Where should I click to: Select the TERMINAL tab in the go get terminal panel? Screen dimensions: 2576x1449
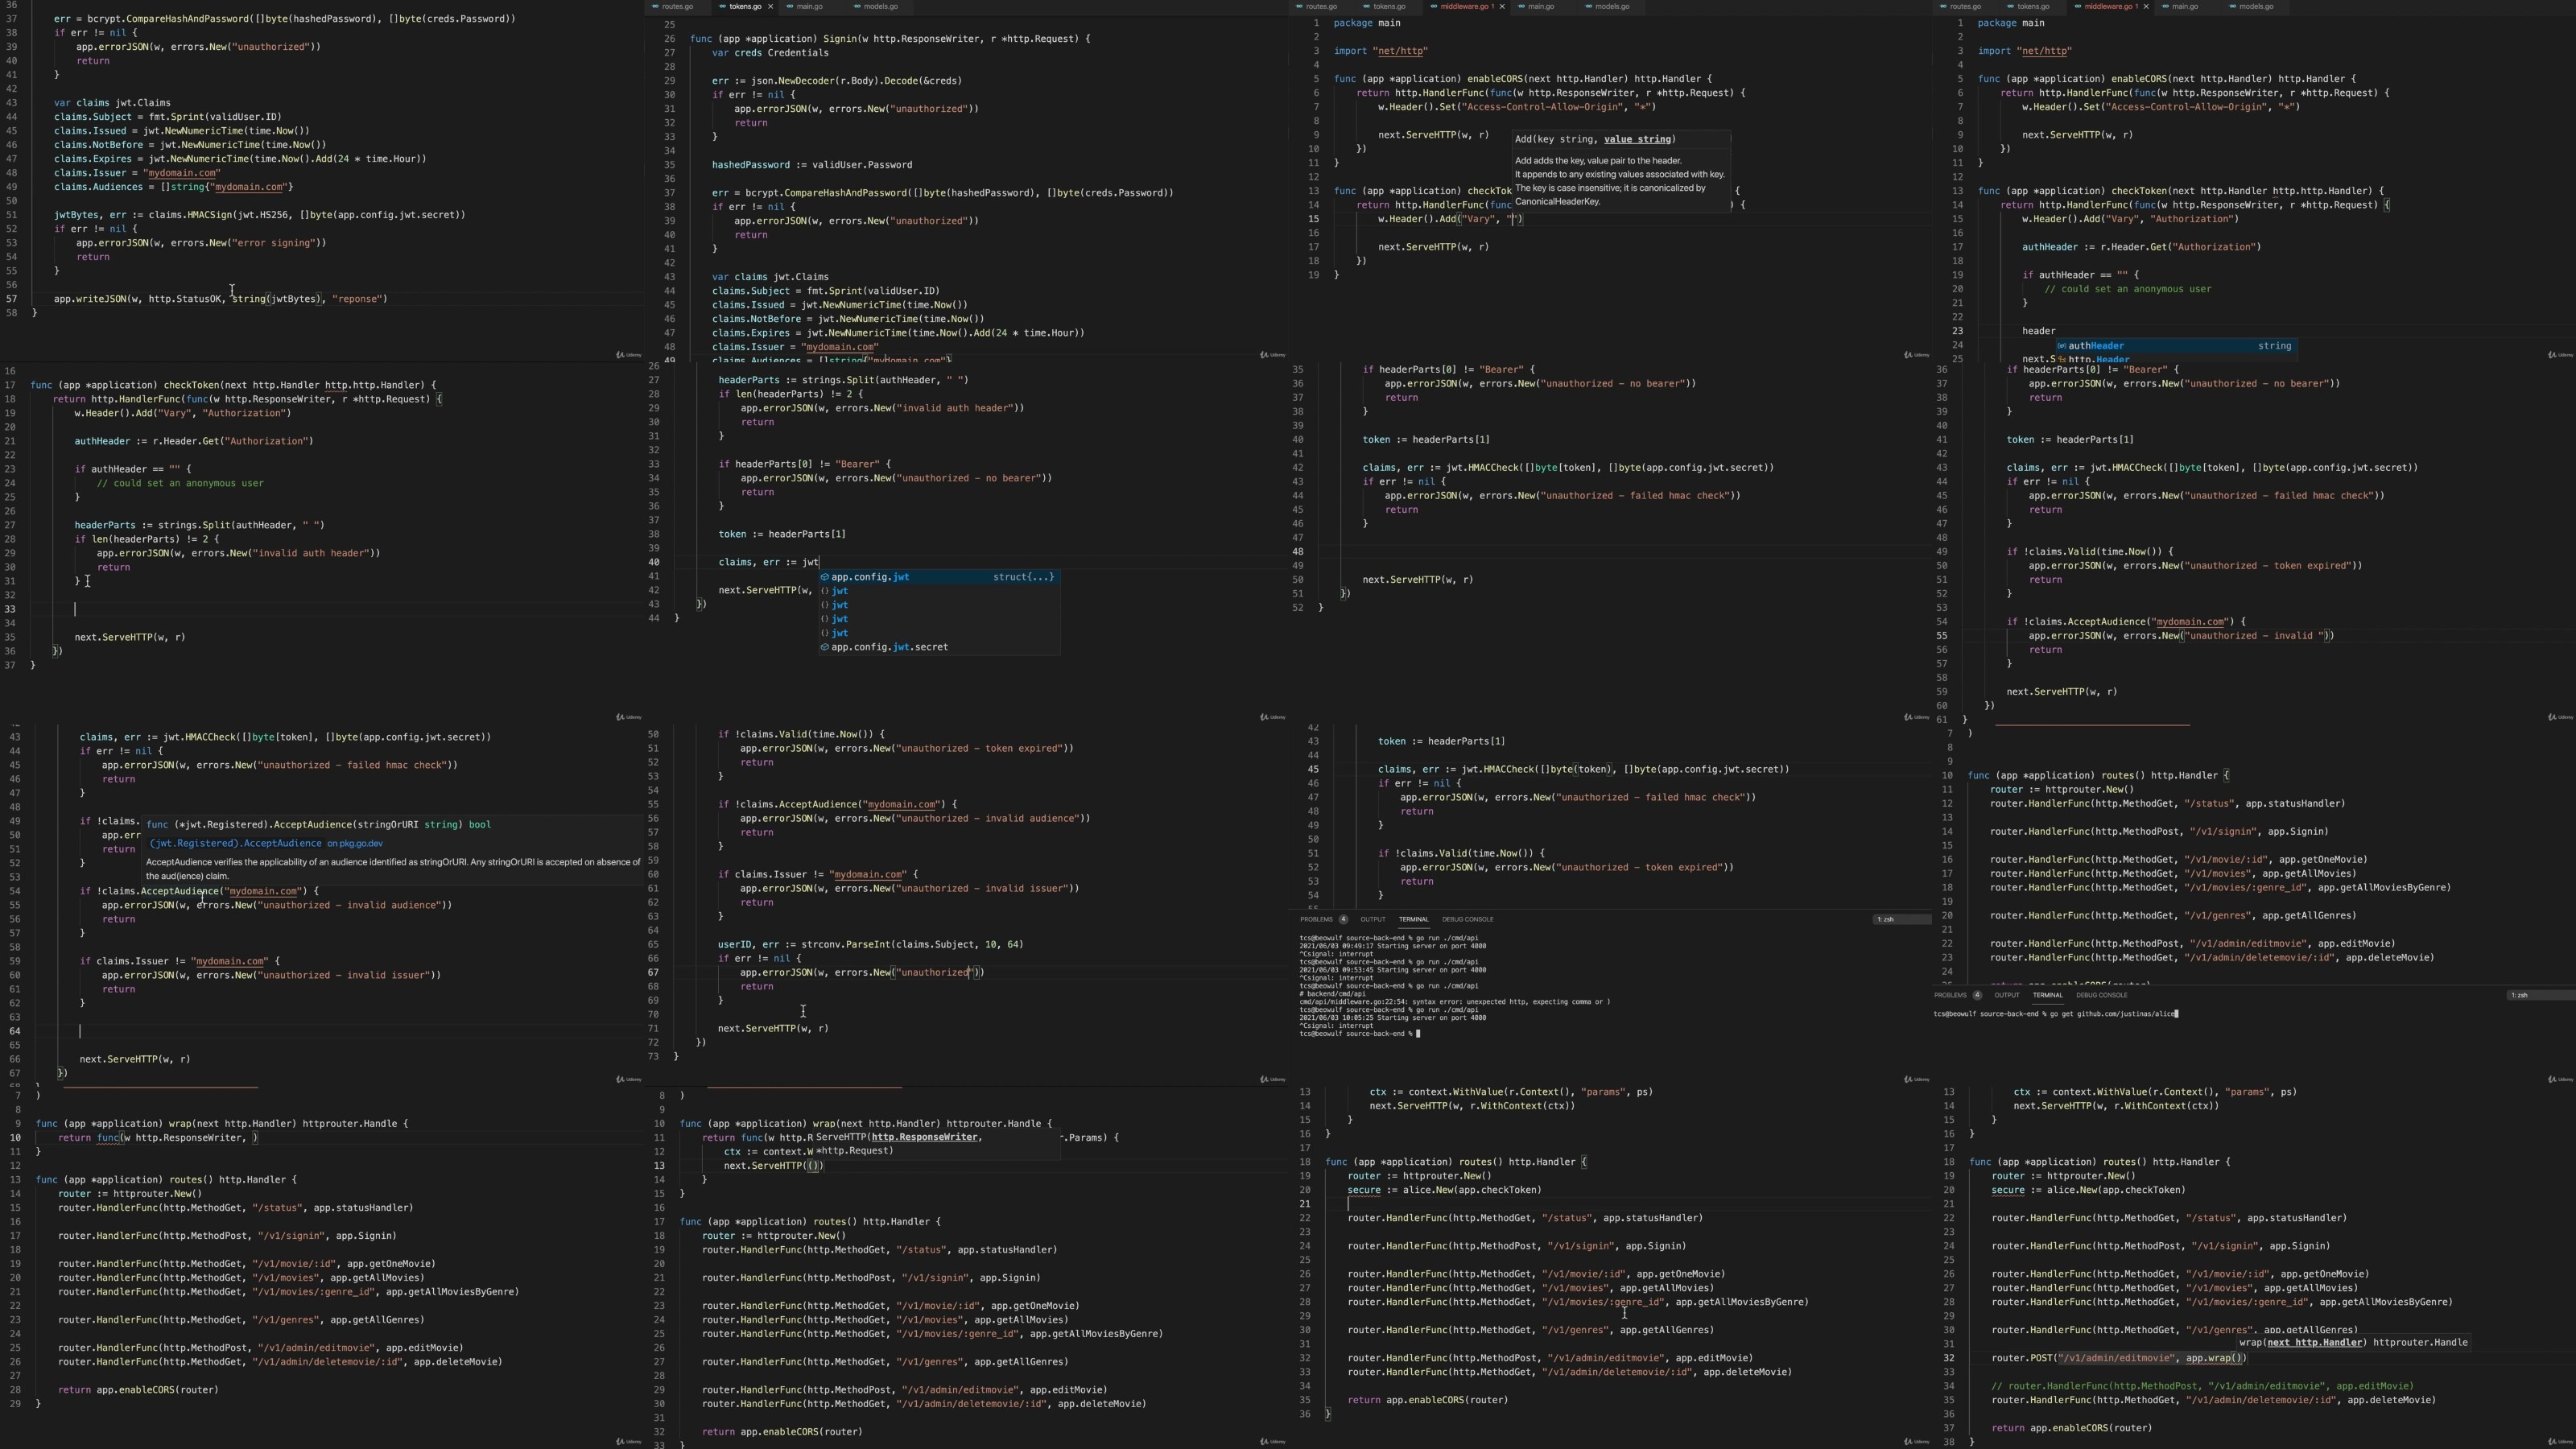pyautogui.click(x=2047, y=995)
